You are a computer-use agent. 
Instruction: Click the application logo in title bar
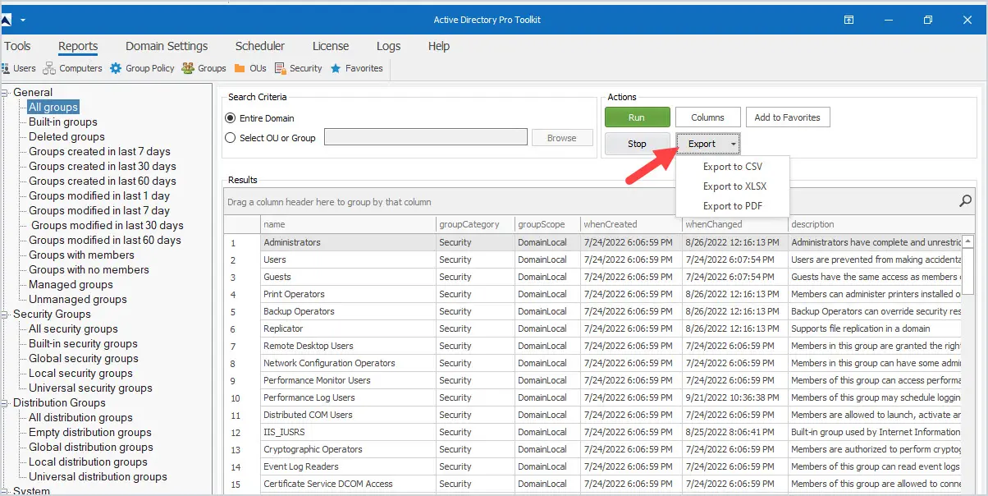coord(6,19)
